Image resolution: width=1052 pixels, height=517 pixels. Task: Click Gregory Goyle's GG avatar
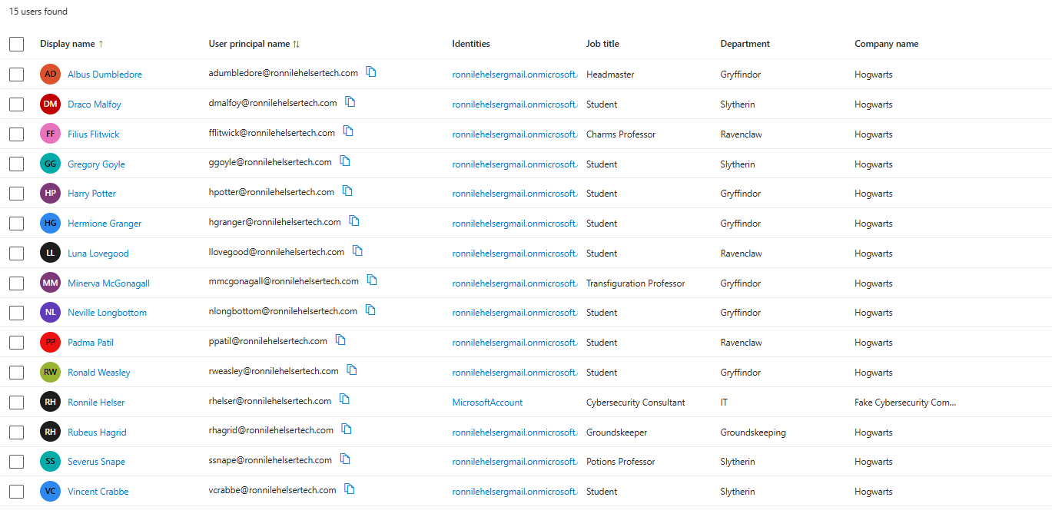(50, 164)
